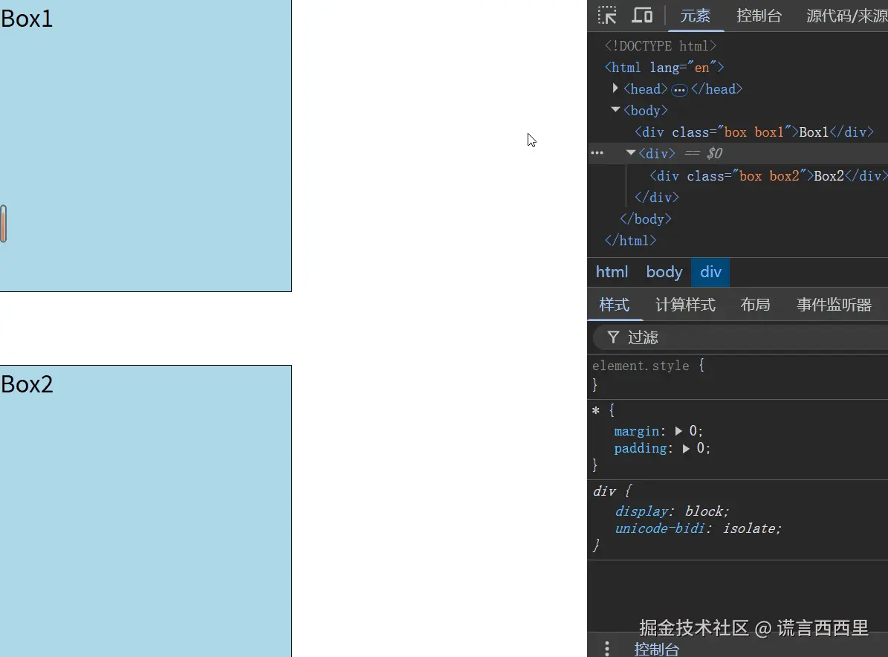
Task: Select the inspect element cursor tool
Action: (607, 15)
